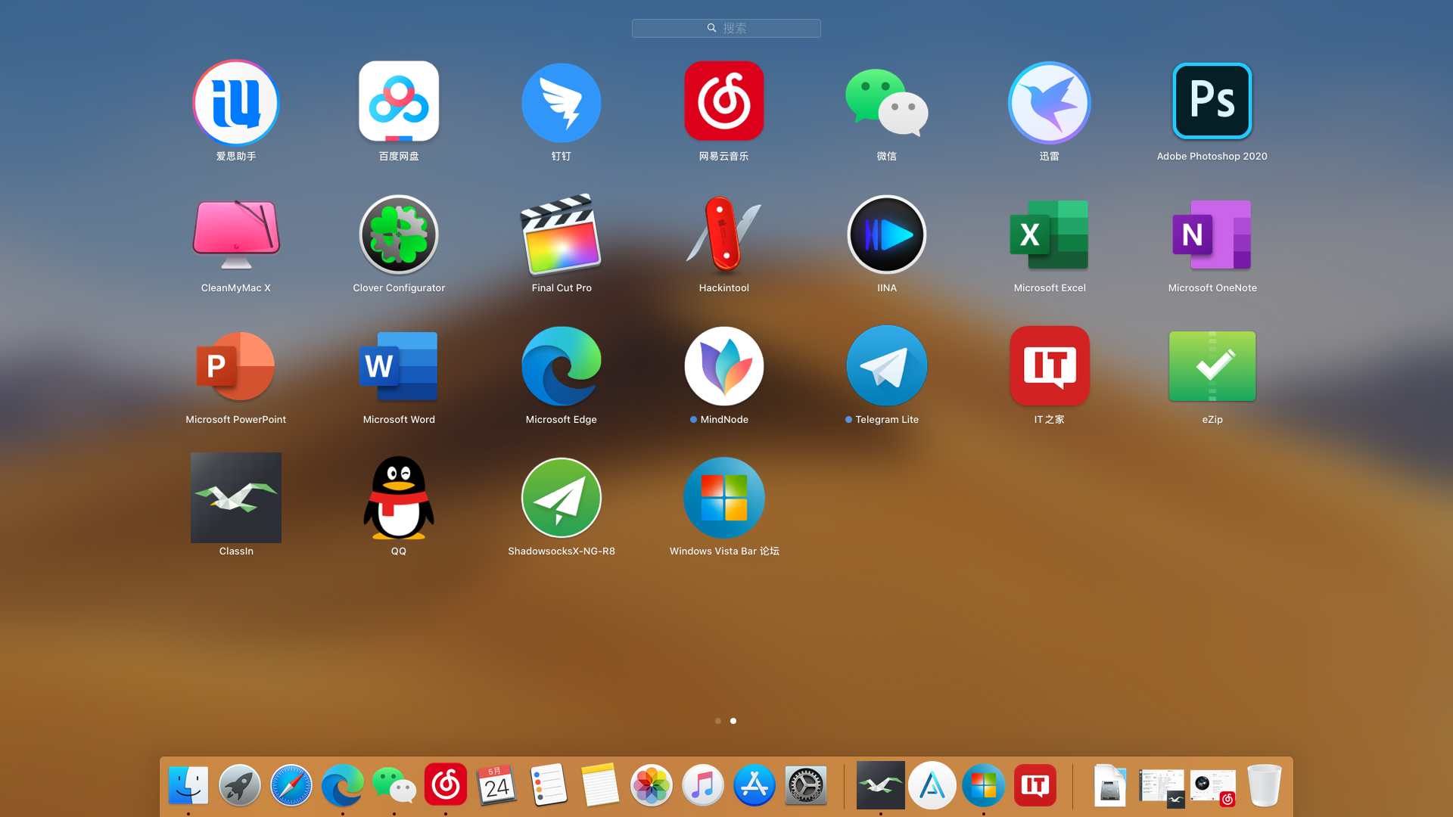Image resolution: width=1453 pixels, height=817 pixels.
Task: Click Launchpad rocket in the Dock
Action: click(240, 785)
